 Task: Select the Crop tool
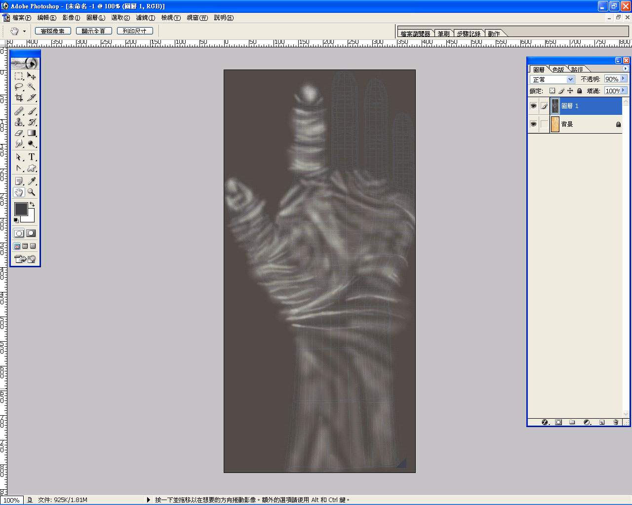[x=19, y=98]
